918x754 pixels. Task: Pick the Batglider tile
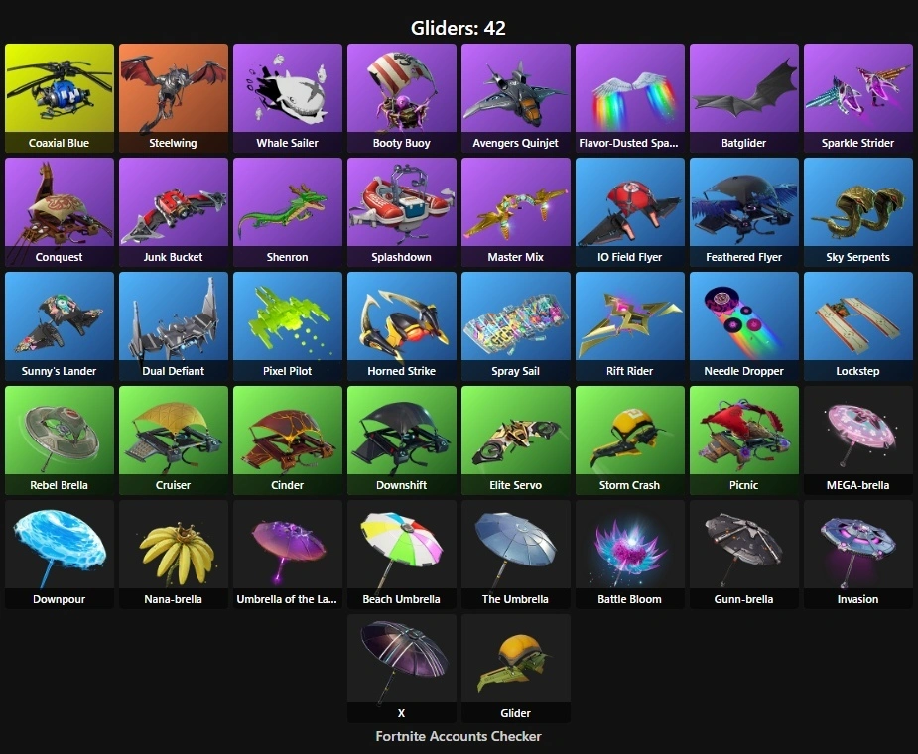tap(744, 98)
